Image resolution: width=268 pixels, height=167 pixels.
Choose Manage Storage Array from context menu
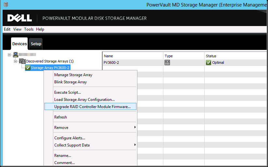pyautogui.click(x=90, y=75)
